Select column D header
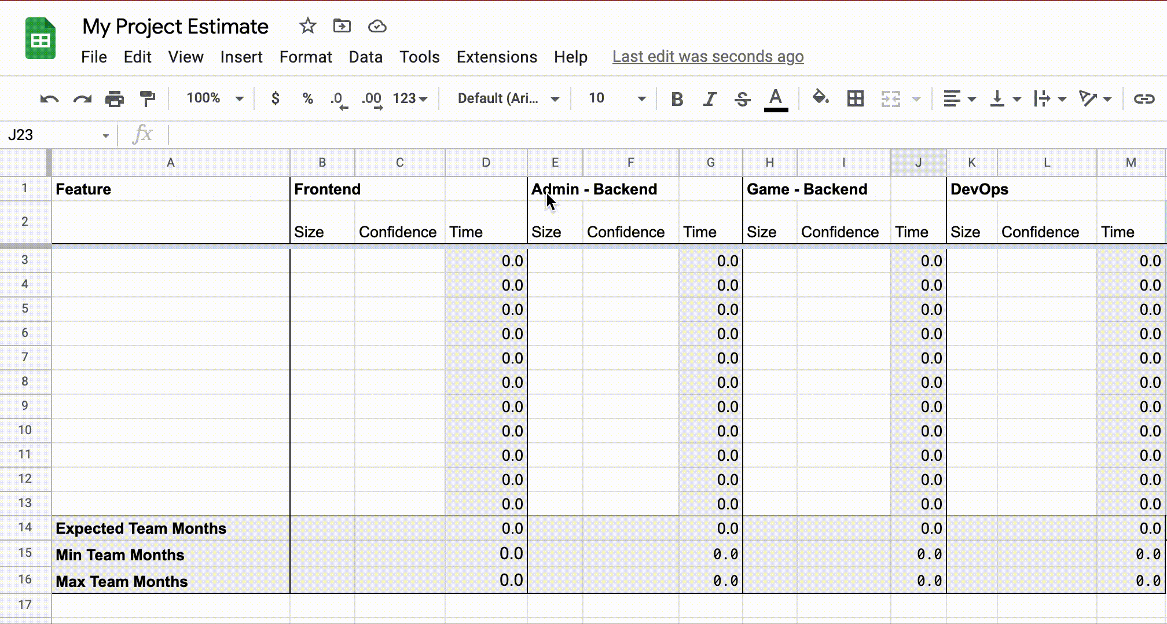The image size is (1167, 624). (486, 163)
